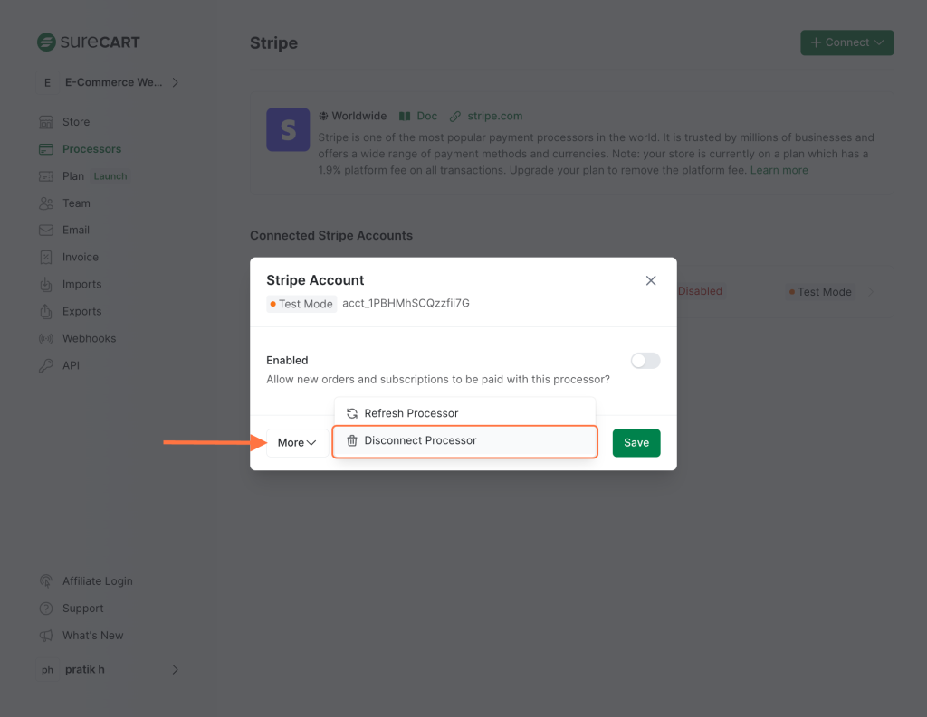Check What's New in the sidebar
Screen dimensions: 927x717
point(91,635)
